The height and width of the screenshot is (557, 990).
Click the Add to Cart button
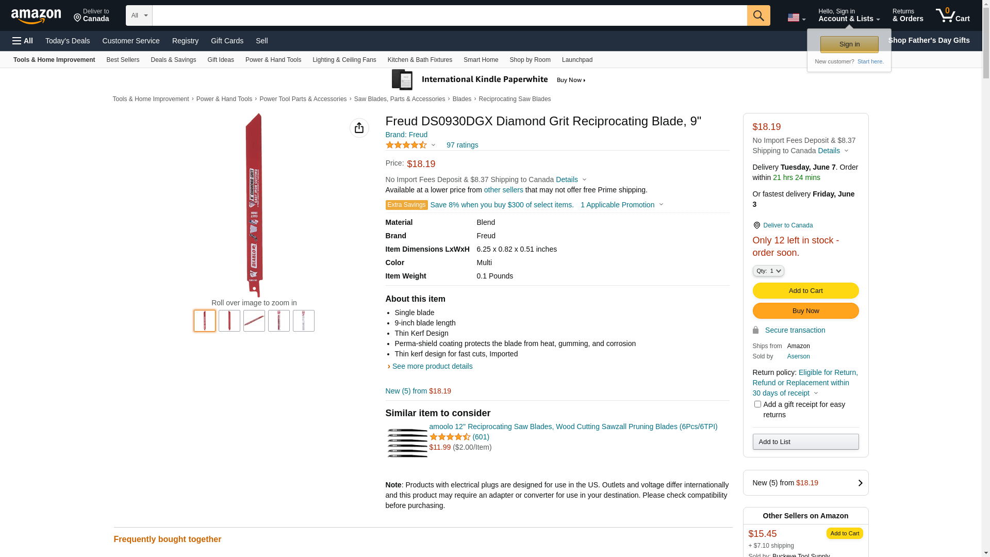coord(805,291)
